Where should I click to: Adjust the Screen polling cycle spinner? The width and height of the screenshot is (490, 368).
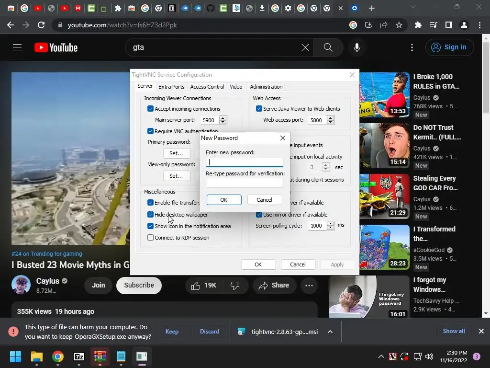point(330,226)
